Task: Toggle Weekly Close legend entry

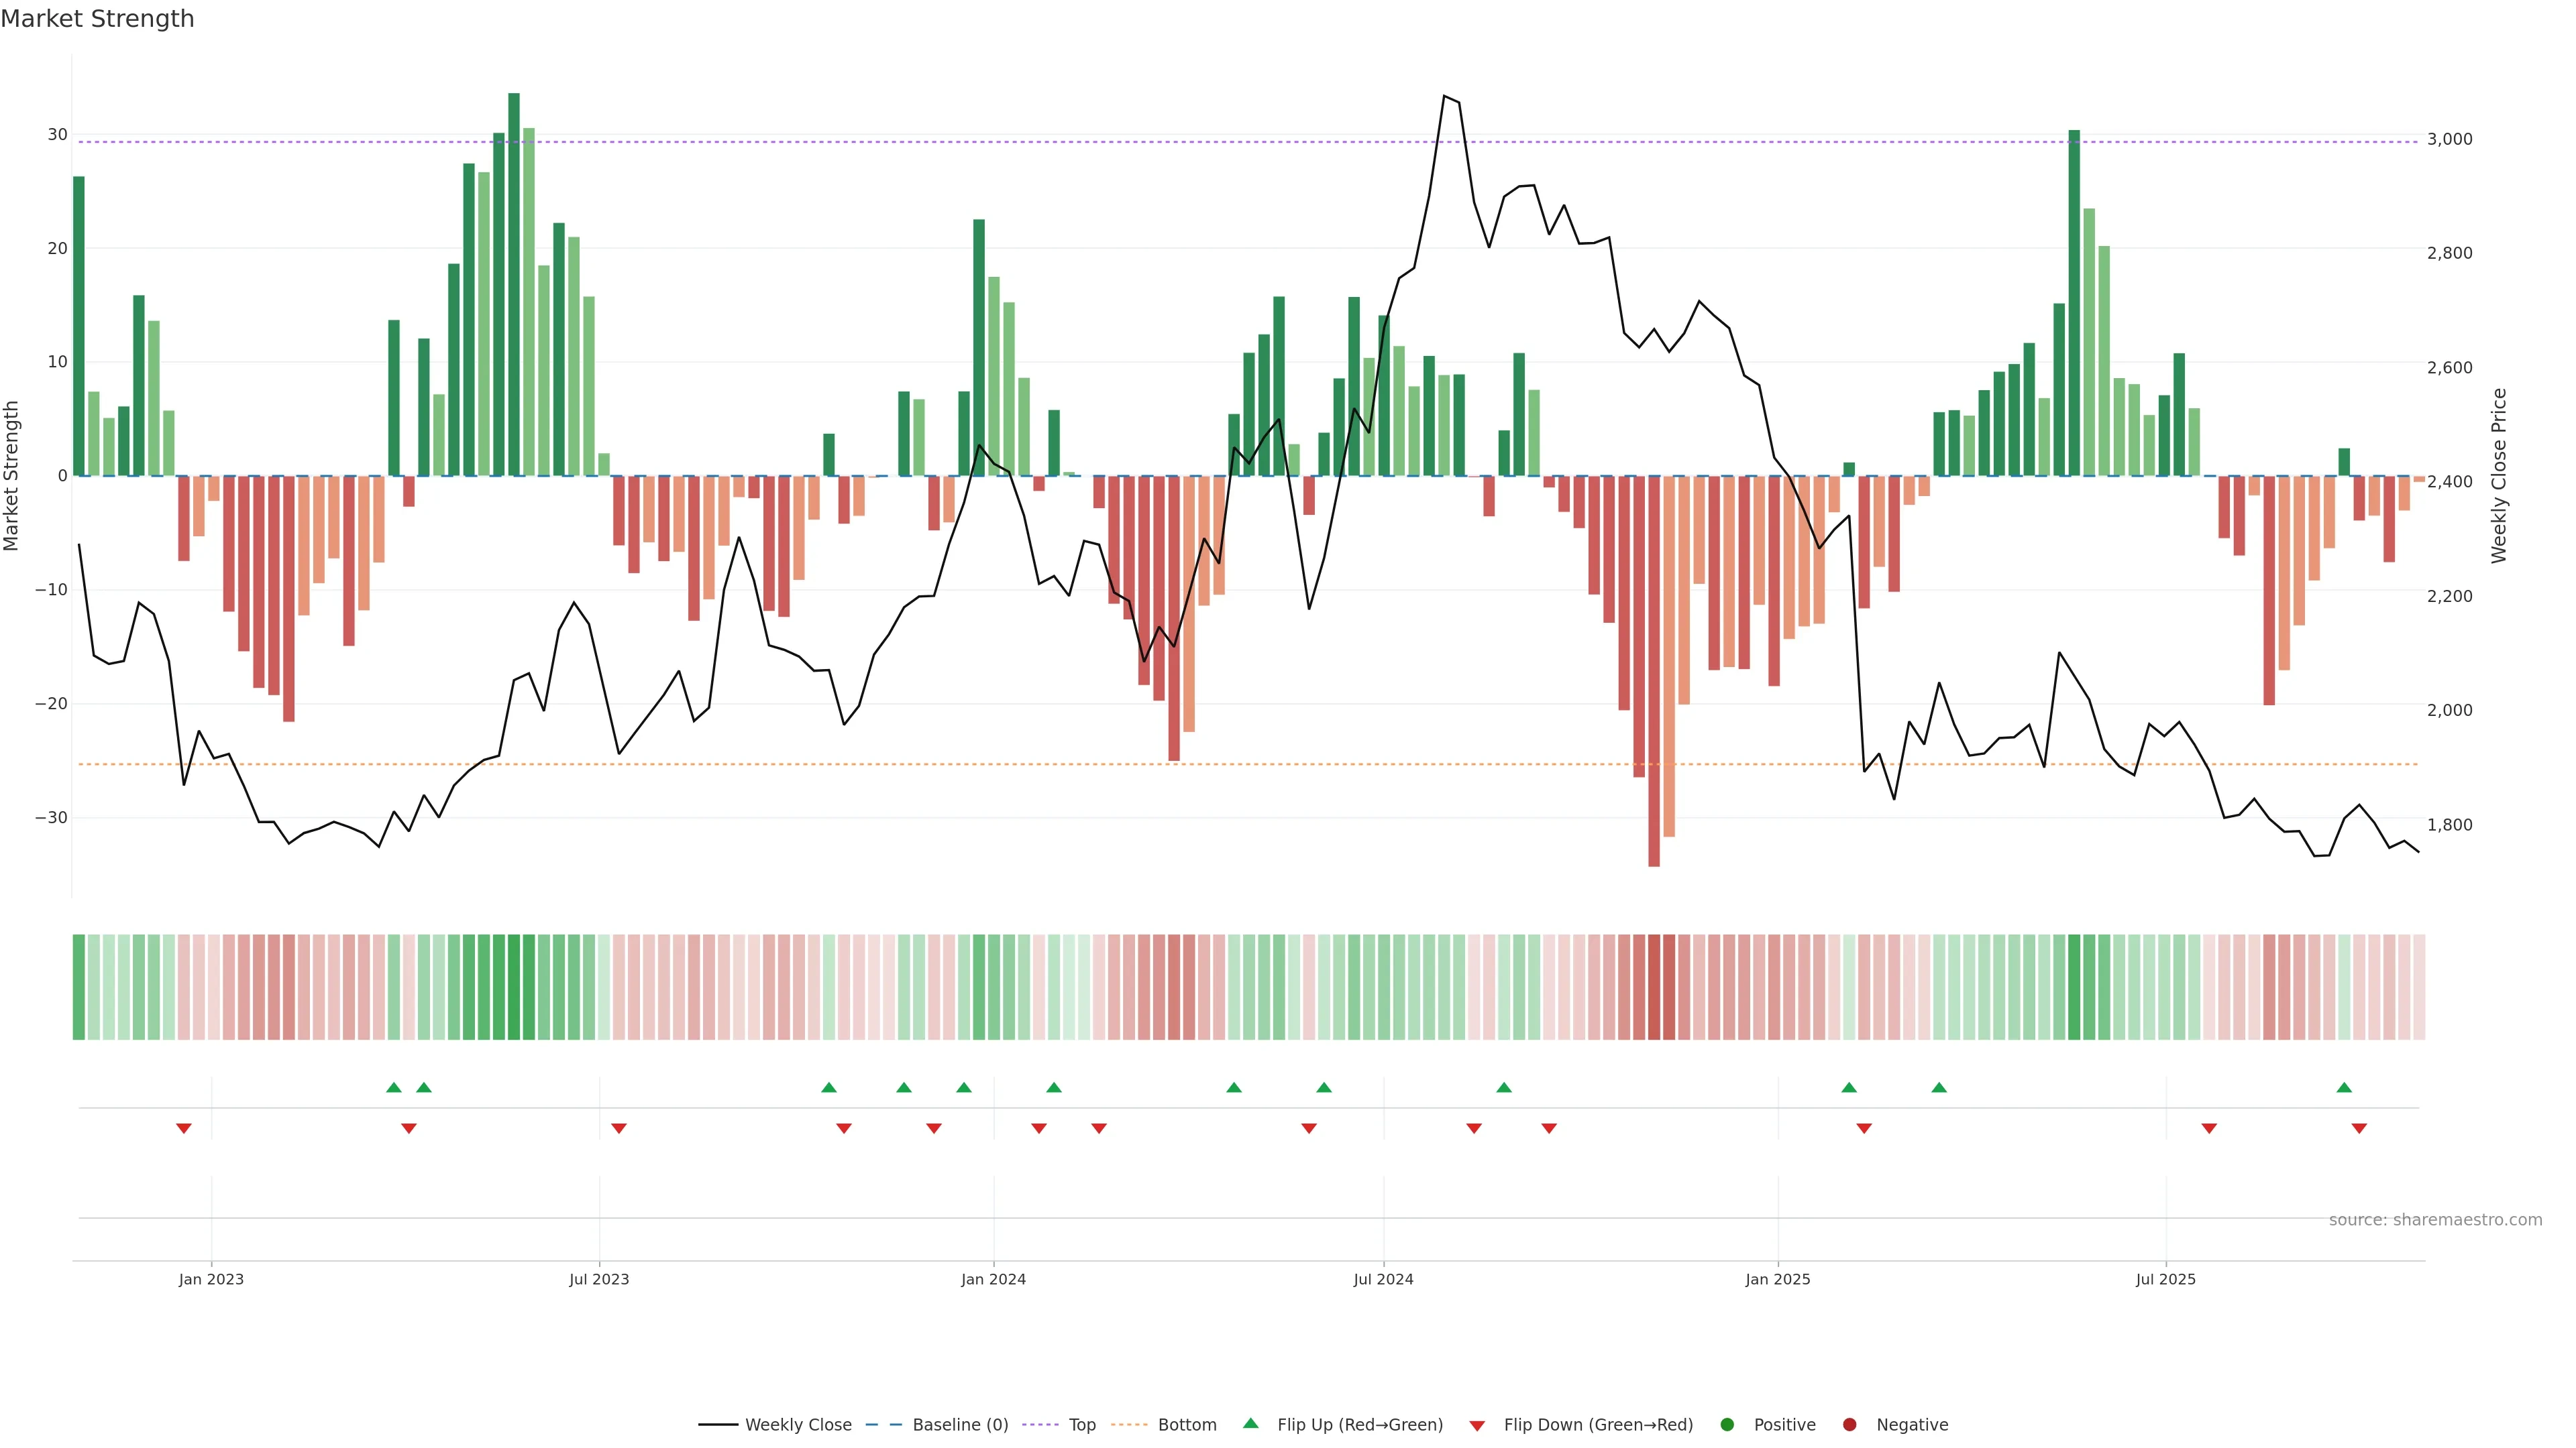Action: [x=797, y=1424]
